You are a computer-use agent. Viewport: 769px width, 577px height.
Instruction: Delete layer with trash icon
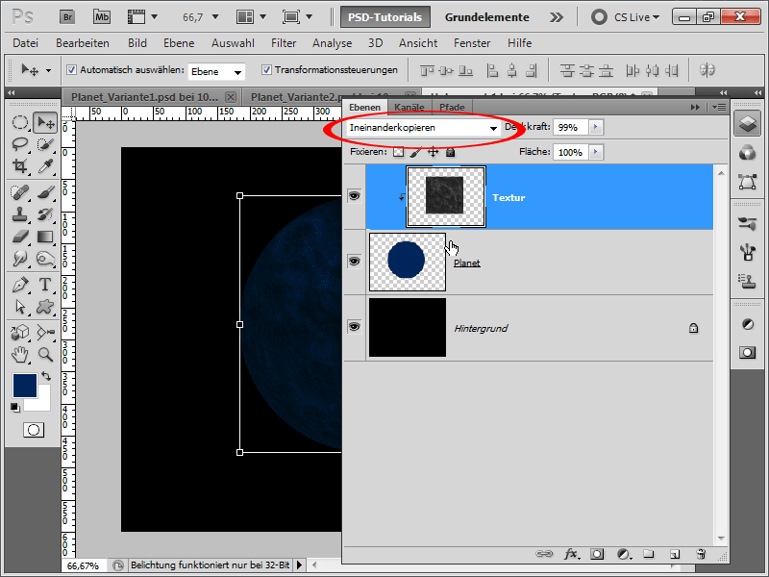pyautogui.click(x=701, y=555)
